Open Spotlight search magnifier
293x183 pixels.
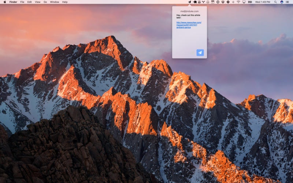click(275, 2)
